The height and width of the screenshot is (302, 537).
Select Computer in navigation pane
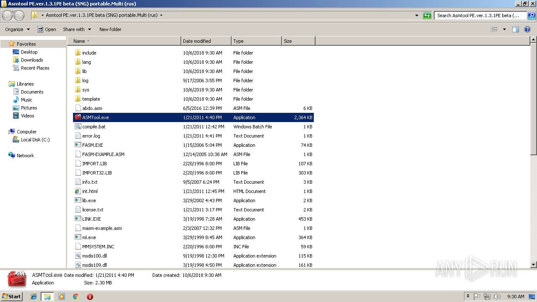point(26,132)
